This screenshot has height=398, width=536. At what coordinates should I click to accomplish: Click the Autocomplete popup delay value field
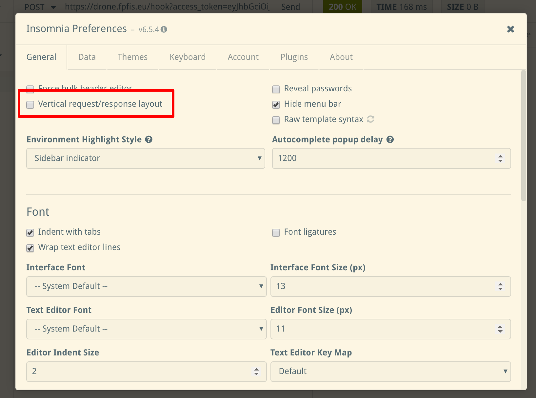391,158
